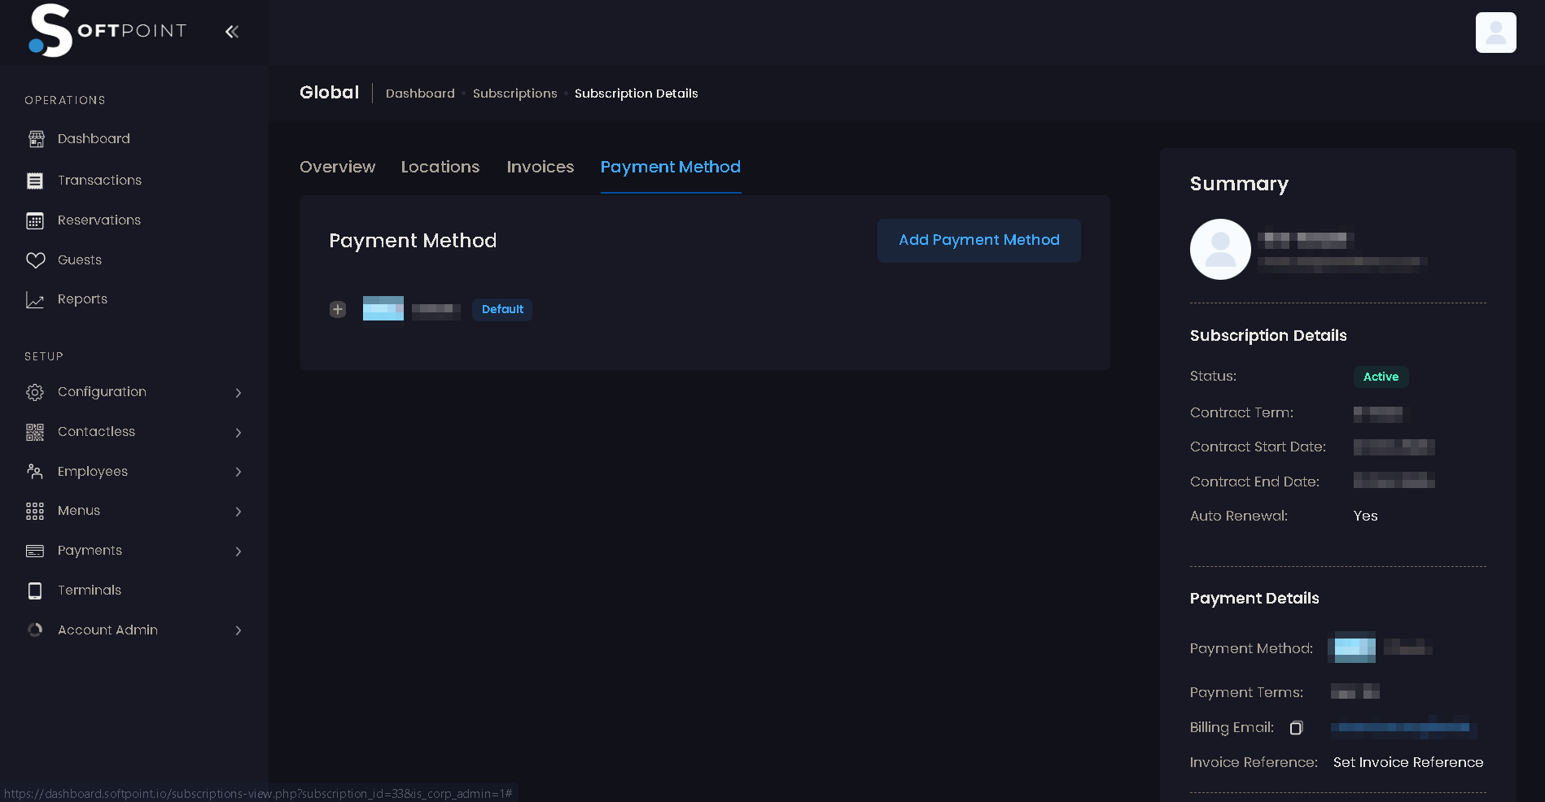Collapse the sidebar with double-chevron icon
Screen dimensions: 1545x802
click(x=232, y=32)
